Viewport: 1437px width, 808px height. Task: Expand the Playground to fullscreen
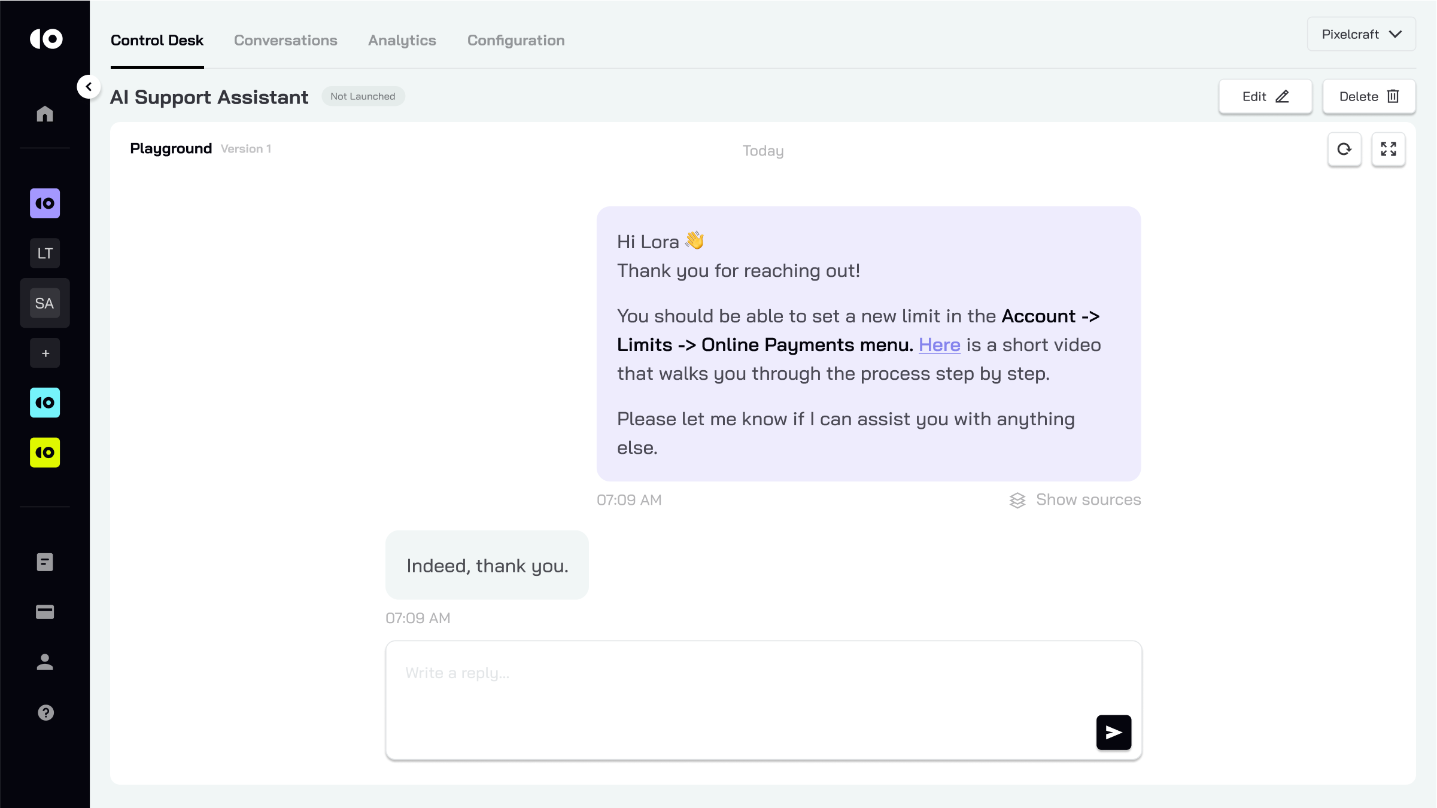point(1389,149)
